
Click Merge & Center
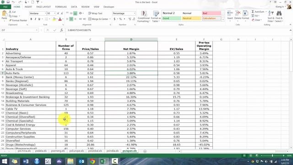[98, 19]
